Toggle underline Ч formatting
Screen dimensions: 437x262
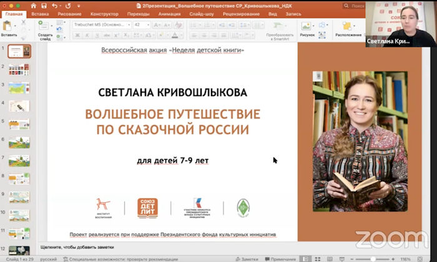[x=97, y=36]
